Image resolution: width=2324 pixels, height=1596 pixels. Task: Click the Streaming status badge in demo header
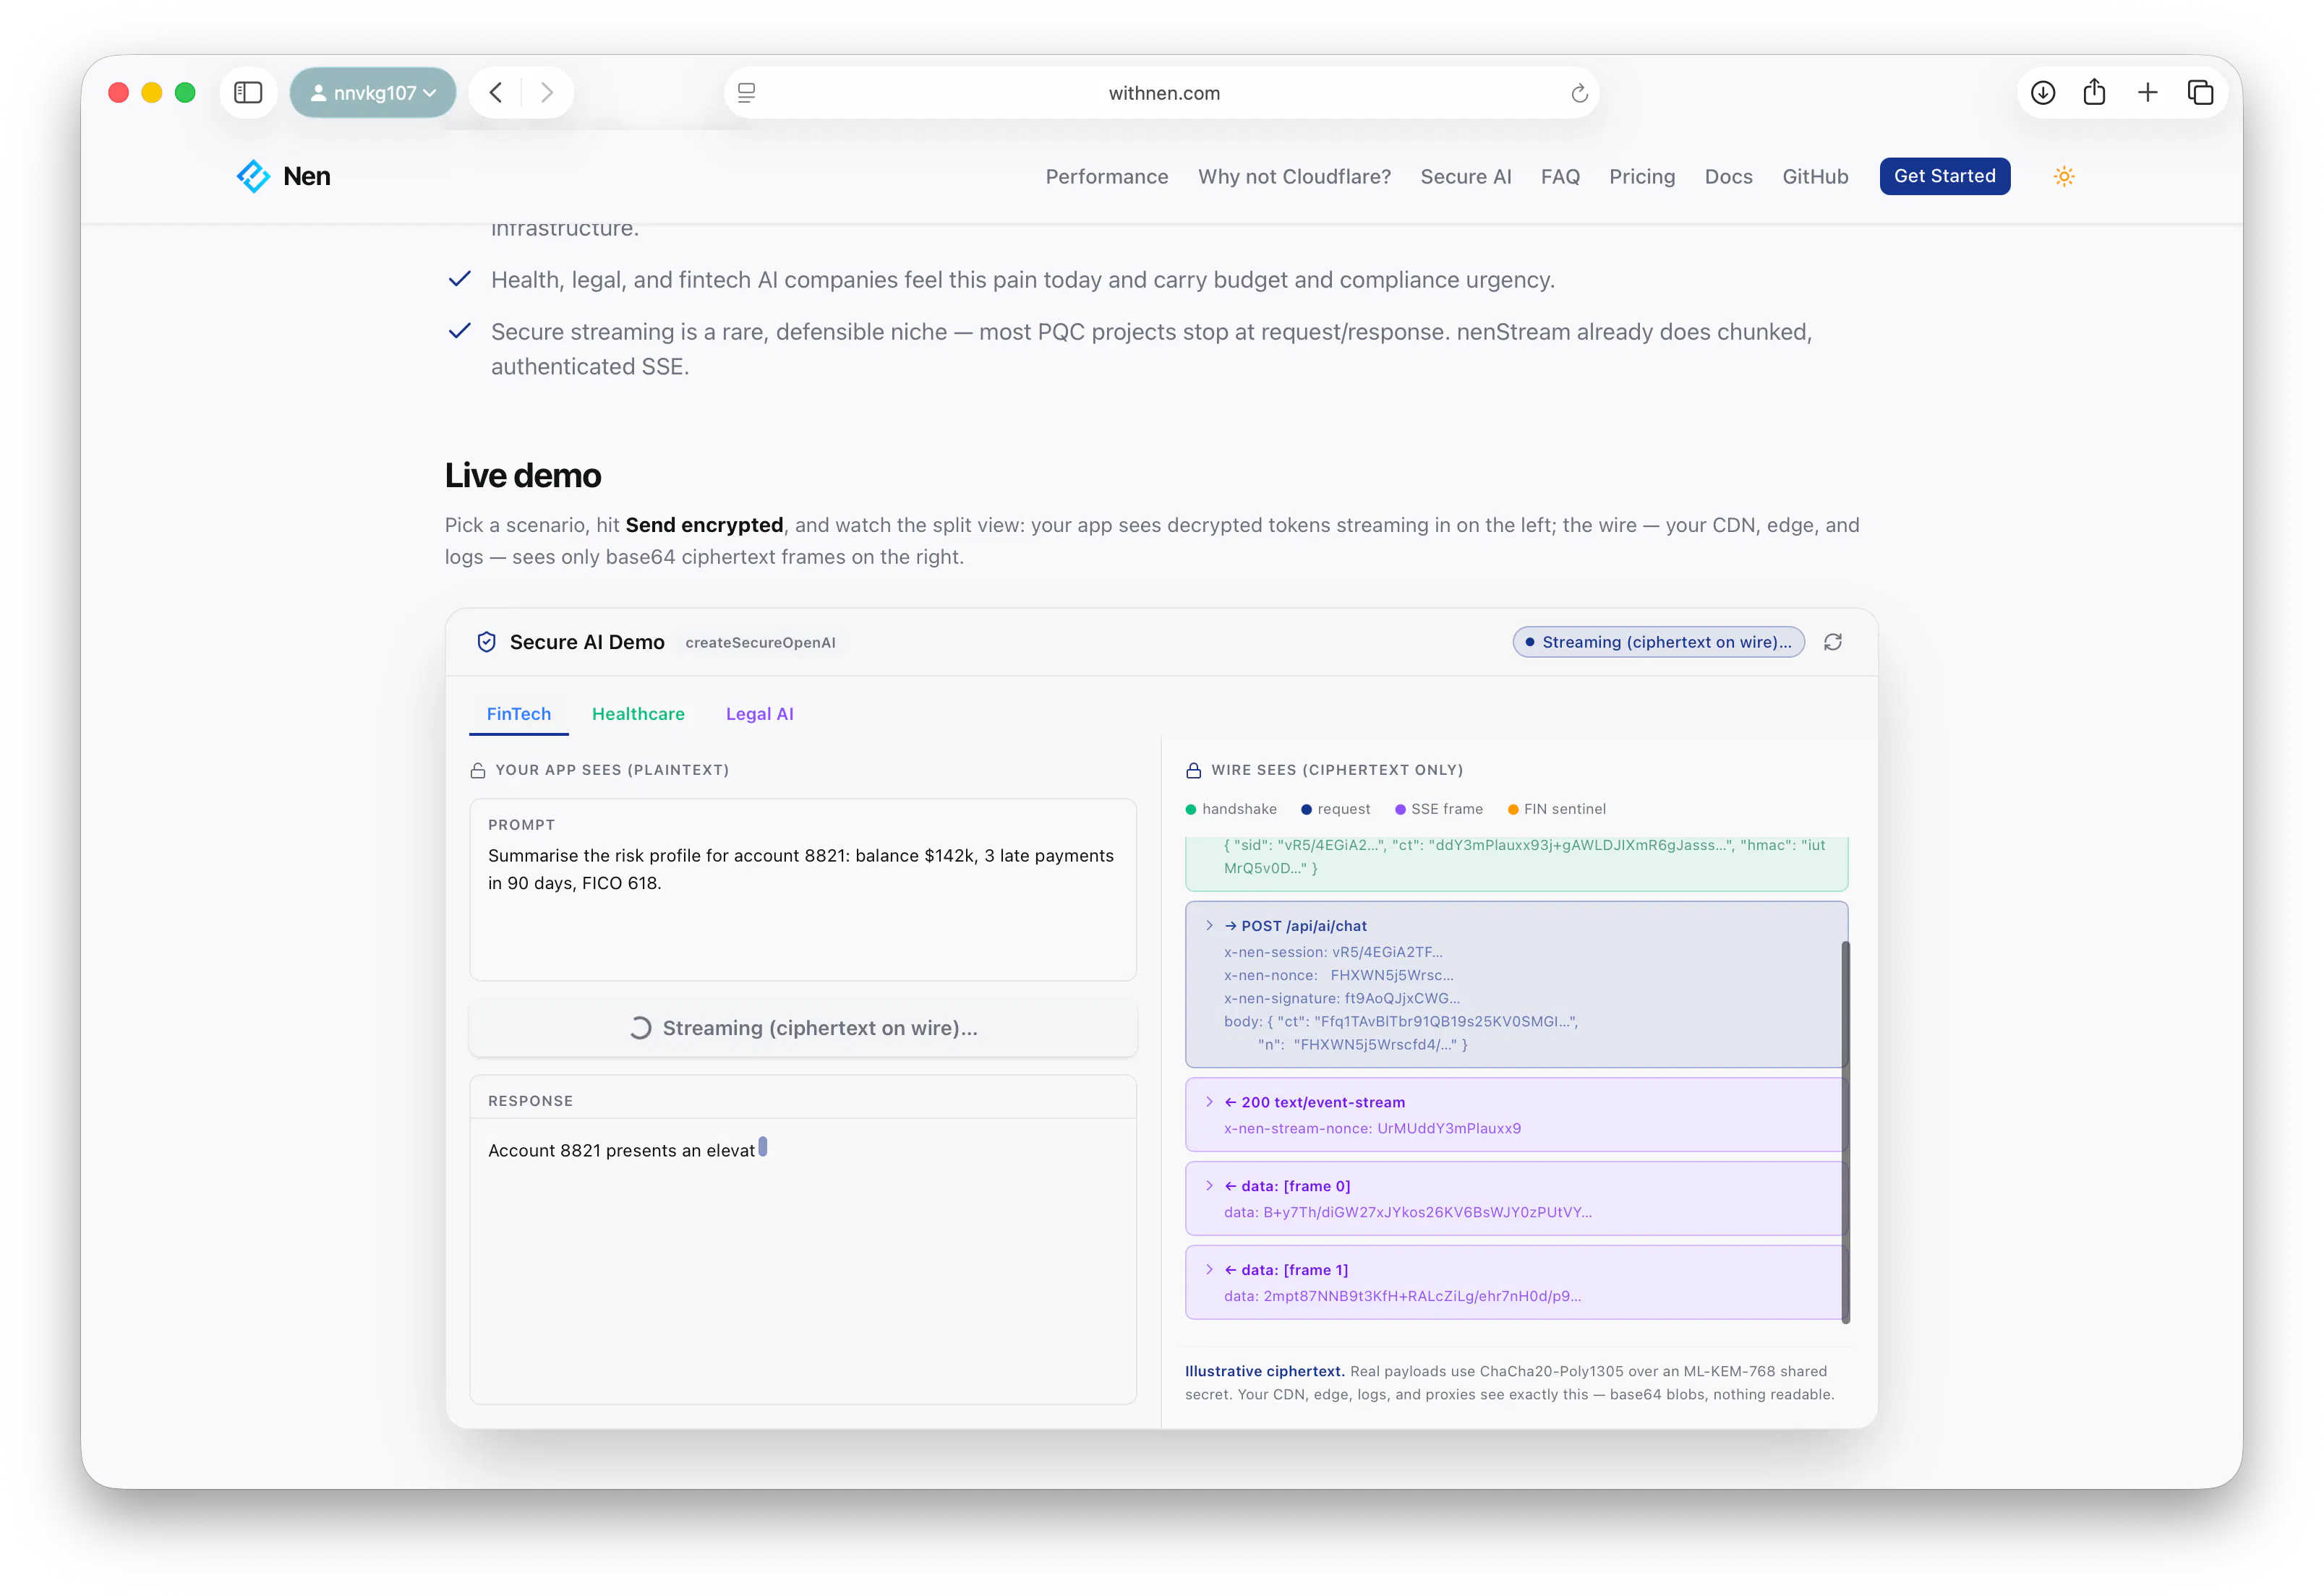[1658, 642]
